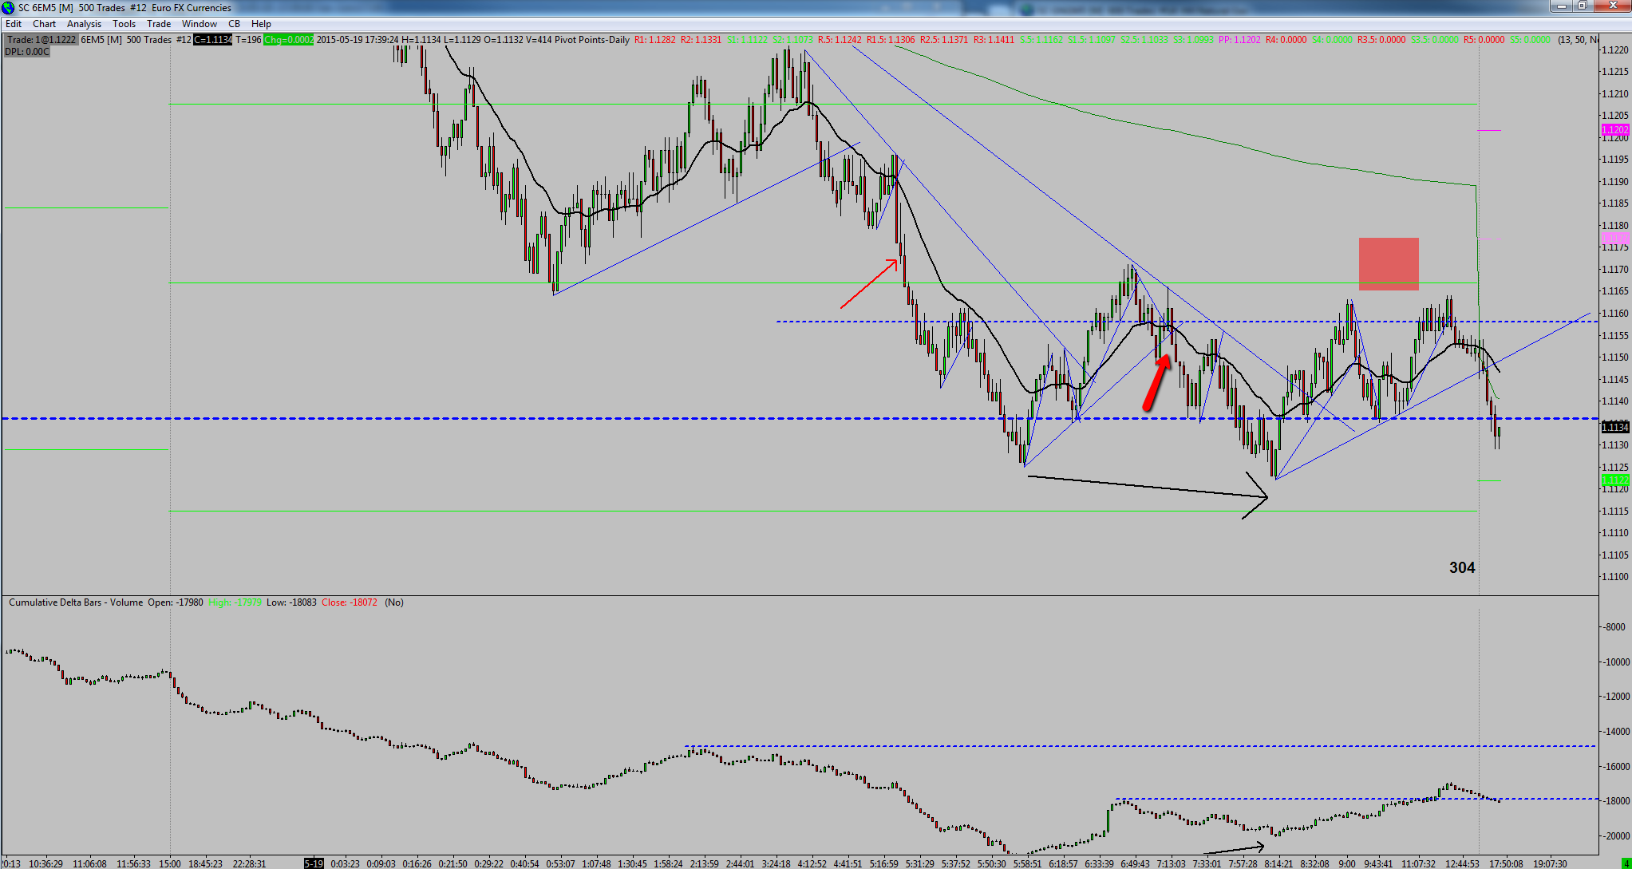Click the '9:00' time axis label
This screenshot has height=869, width=1632.
point(1347,863)
